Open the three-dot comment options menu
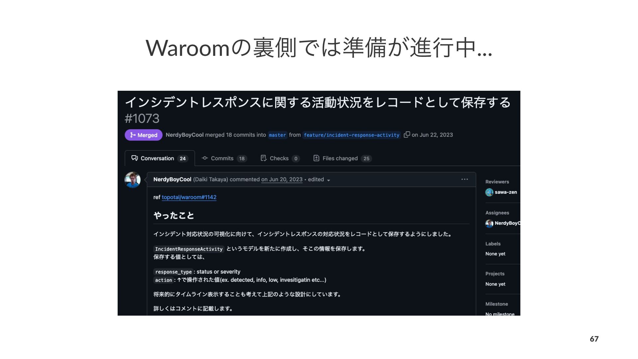The height and width of the screenshot is (359, 638). [x=465, y=179]
